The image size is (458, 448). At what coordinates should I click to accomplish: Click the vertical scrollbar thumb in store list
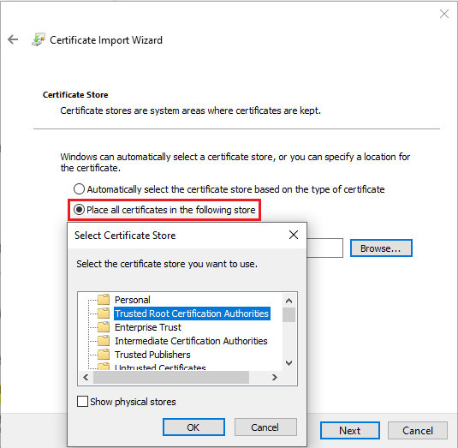(288, 314)
